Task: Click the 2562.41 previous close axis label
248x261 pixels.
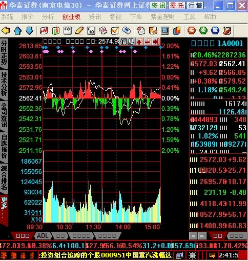Action: (x=30, y=98)
